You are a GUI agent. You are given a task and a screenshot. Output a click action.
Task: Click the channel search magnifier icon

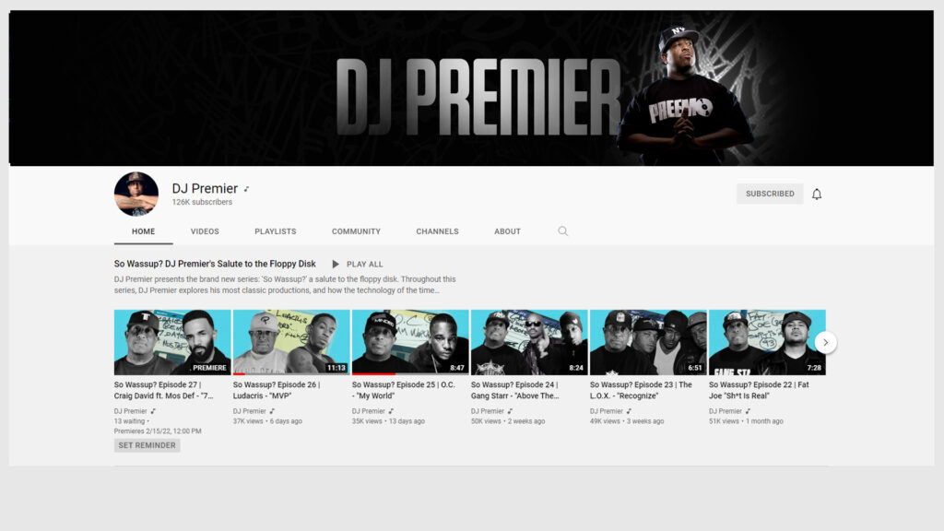tap(563, 231)
